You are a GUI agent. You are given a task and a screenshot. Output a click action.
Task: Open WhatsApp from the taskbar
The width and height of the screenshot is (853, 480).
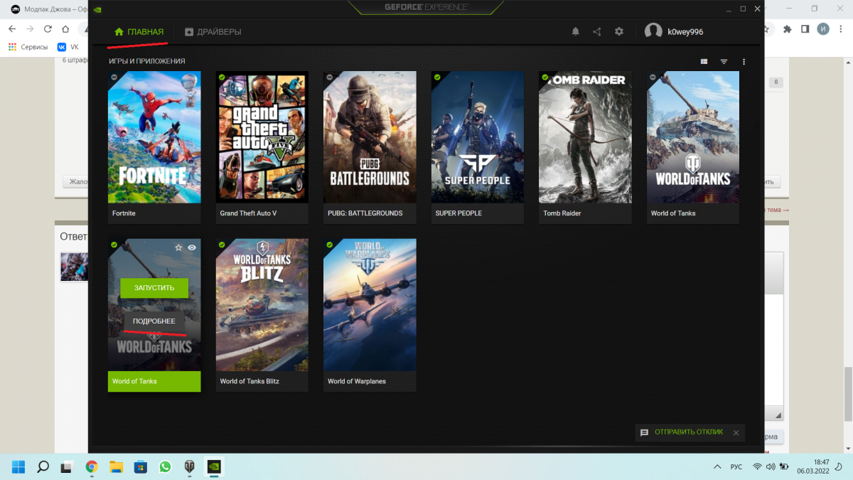click(x=165, y=467)
